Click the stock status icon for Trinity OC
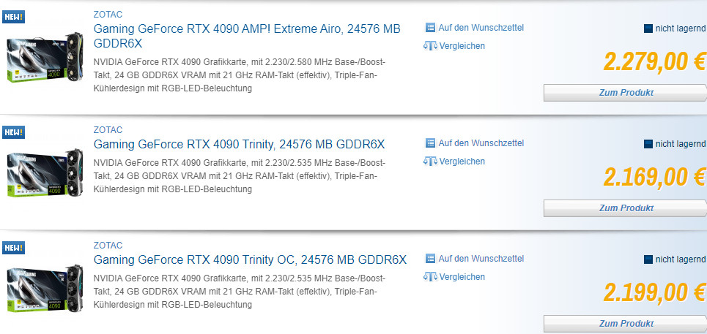Screen dimensions: 707x334 coord(648,259)
